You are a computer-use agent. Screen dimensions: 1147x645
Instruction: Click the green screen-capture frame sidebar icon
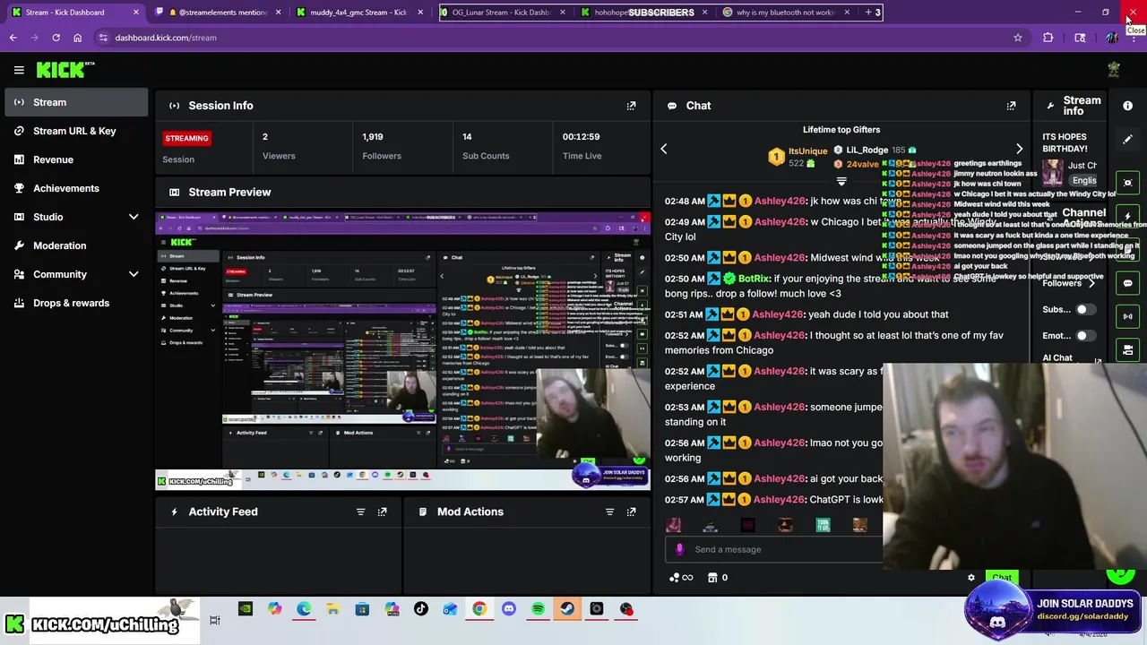tap(1127, 183)
